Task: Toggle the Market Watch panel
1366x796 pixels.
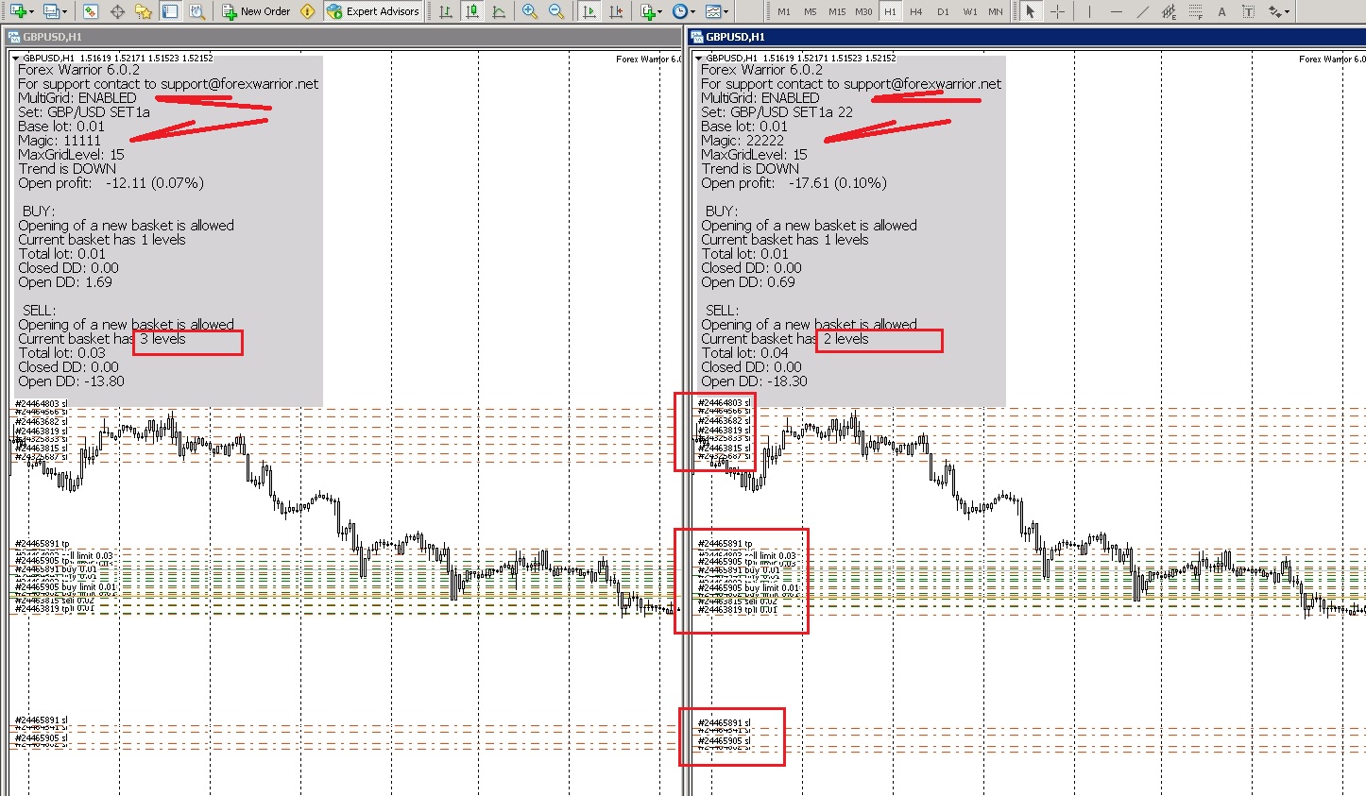Action: point(91,11)
